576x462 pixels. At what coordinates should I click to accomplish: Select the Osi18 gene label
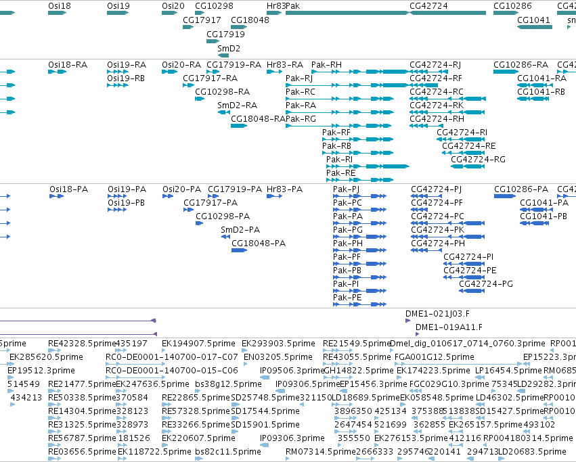(x=60, y=6)
